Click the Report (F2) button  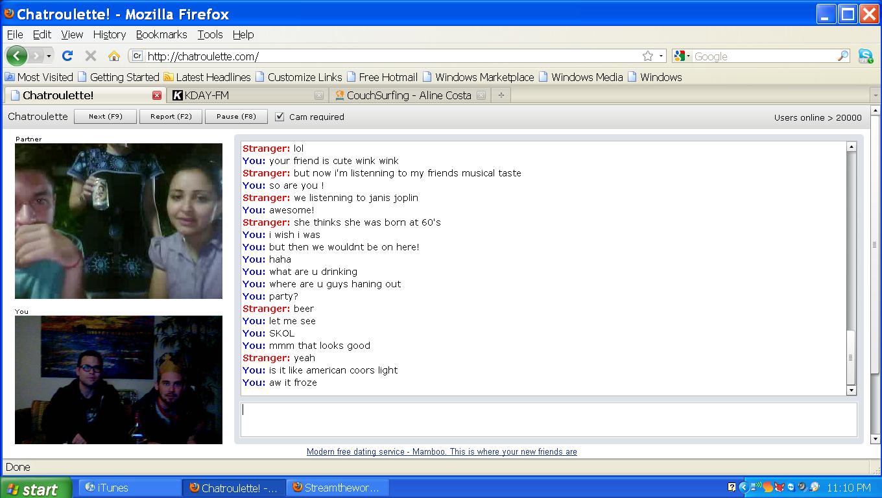coord(171,117)
